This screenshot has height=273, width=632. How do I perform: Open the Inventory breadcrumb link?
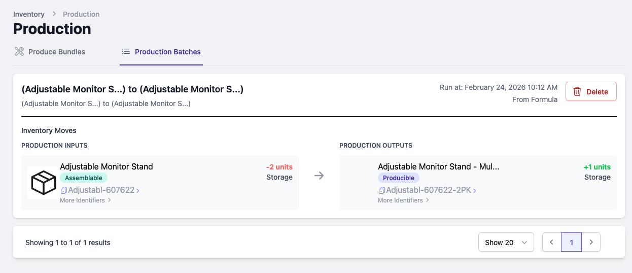pos(29,14)
